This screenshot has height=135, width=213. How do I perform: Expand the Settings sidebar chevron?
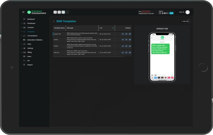tap(22, 48)
